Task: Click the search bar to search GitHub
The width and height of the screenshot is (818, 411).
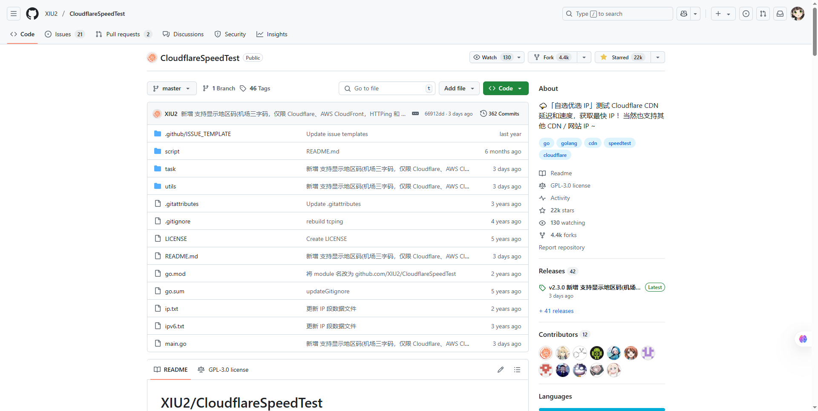Action: pos(617,14)
